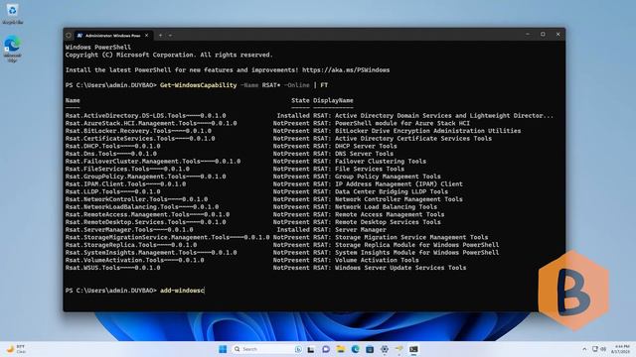Open a new terminal tab with plus
This screenshot has width=636, height=357.
pos(161,36)
